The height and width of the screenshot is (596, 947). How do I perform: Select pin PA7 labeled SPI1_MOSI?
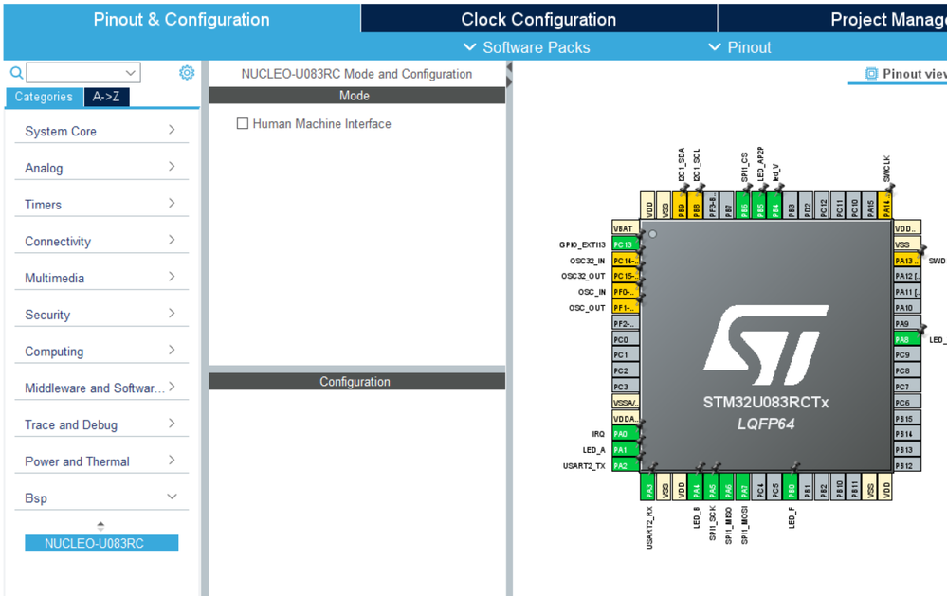tap(743, 487)
